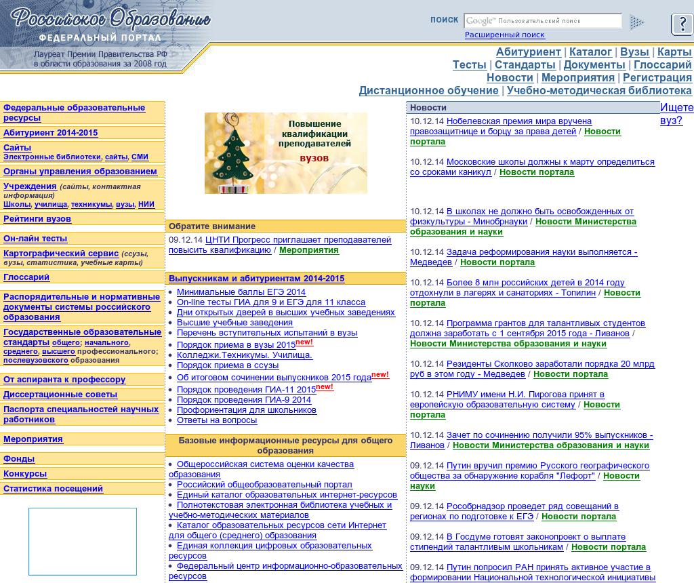Open the Стандарты top menu item
The image size is (694, 583).
[525, 64]
